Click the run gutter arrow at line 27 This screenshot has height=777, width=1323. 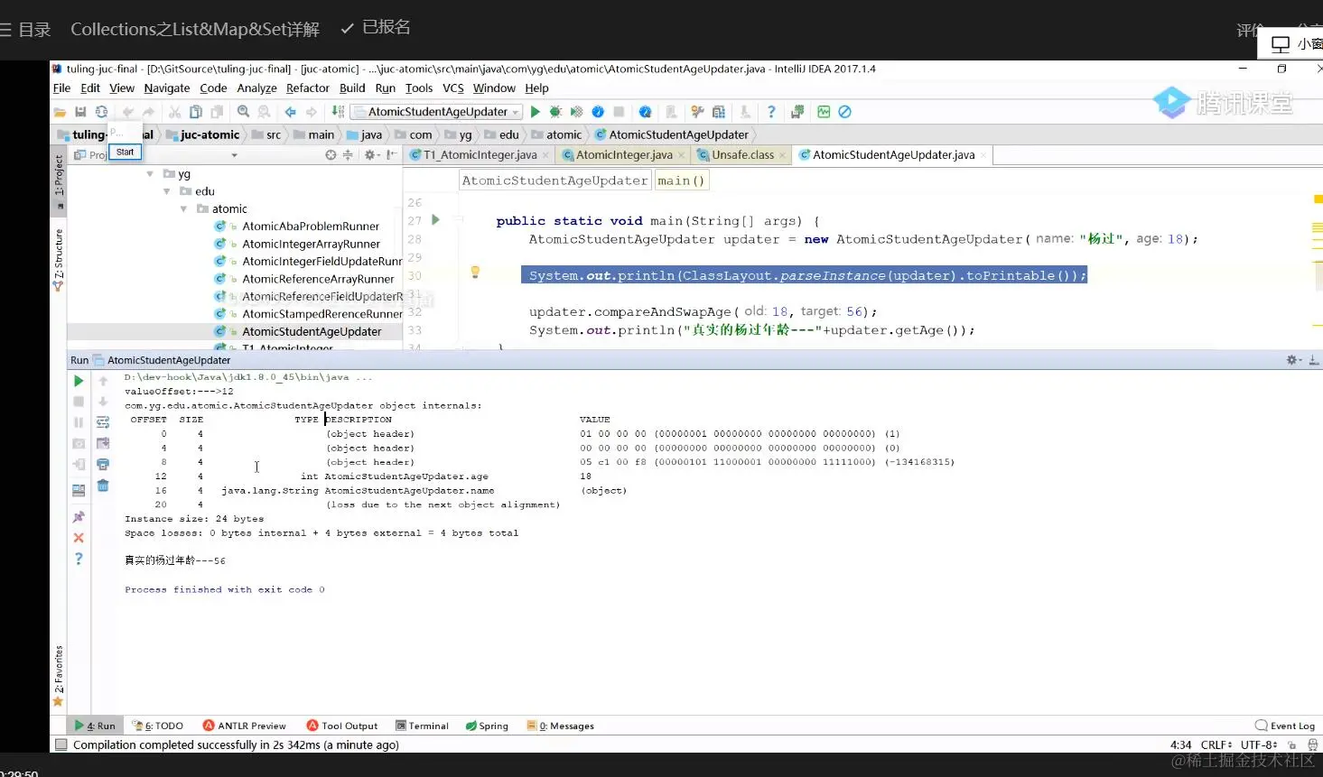[x=436, y=220]
